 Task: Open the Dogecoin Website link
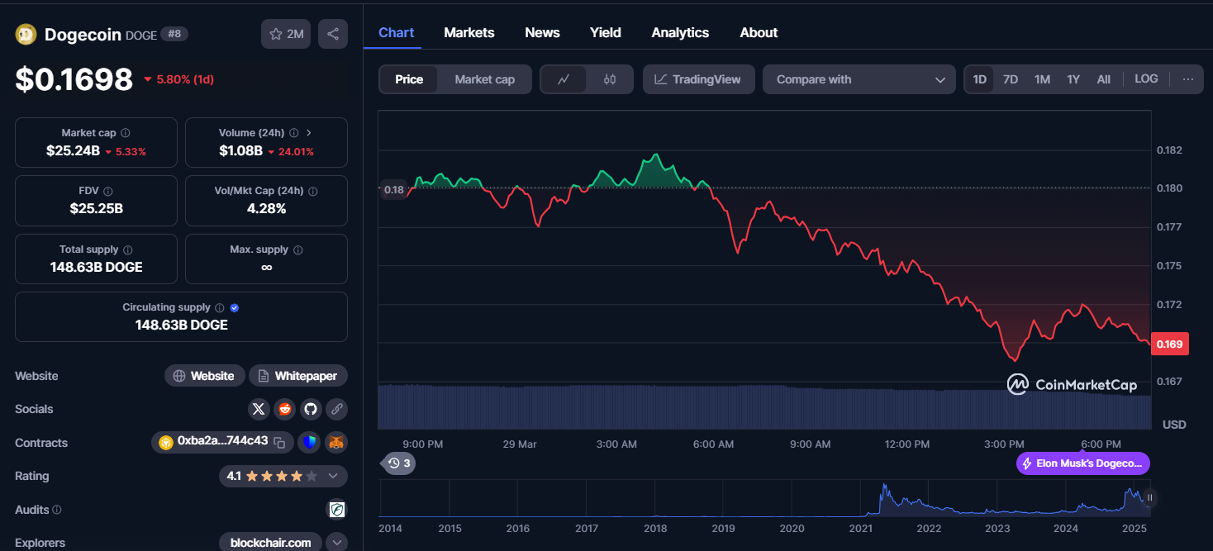[205, 376]
